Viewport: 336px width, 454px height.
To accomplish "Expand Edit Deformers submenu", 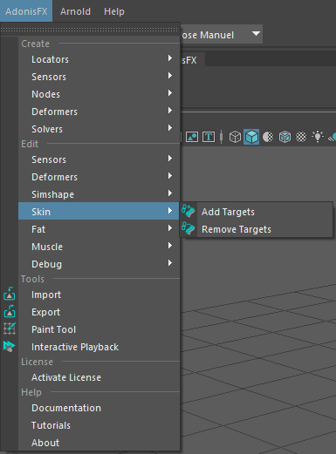I will coord(99,177).
